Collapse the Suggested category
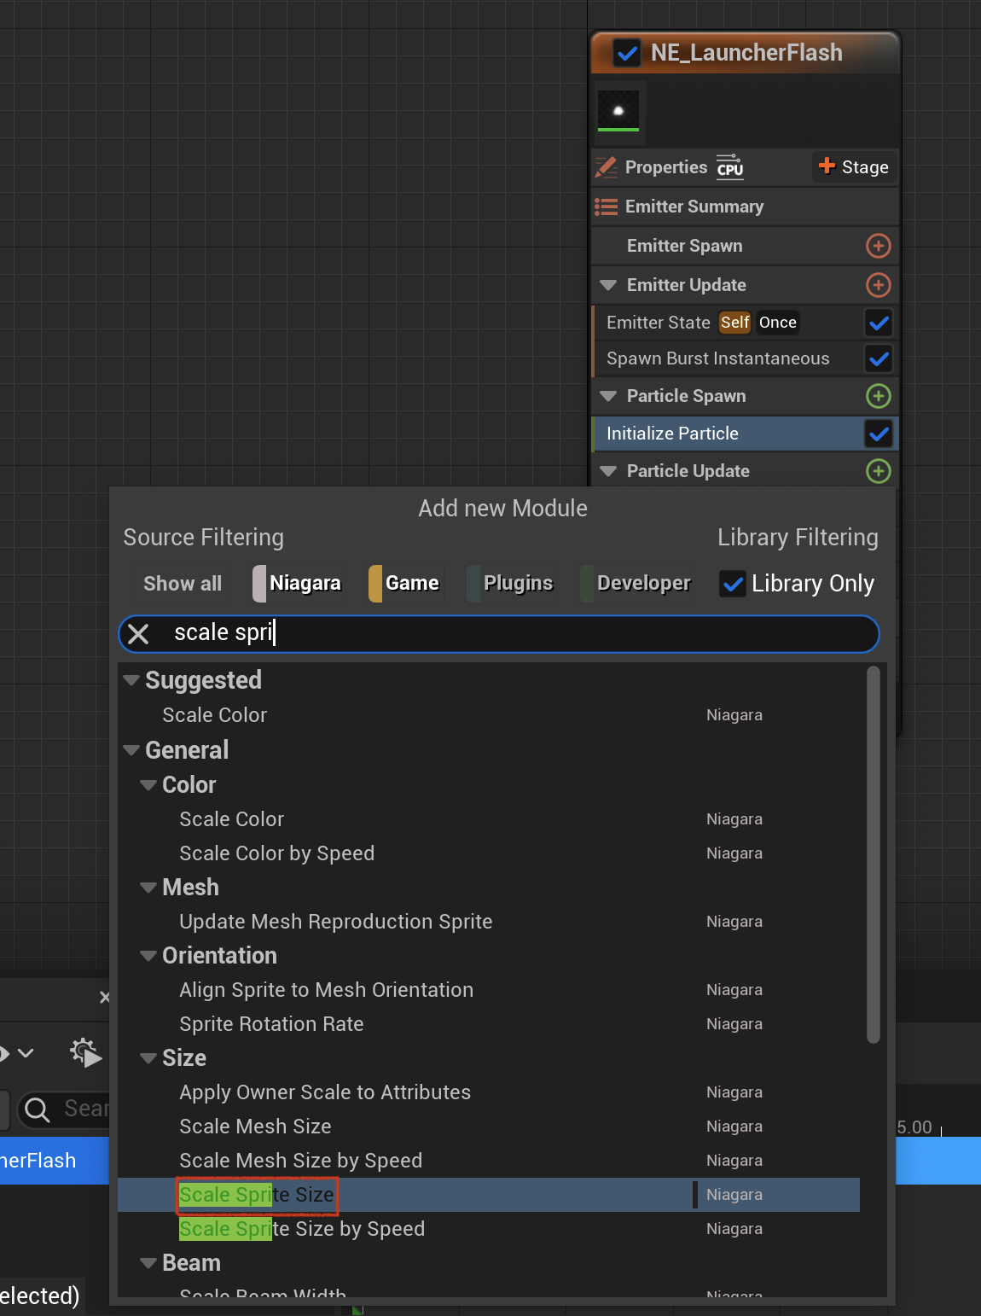981x1316 pixels. click(x=131, y=680)
